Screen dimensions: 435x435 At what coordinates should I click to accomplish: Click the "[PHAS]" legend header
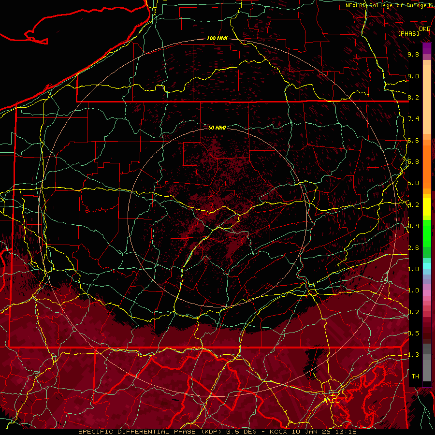click(408, 33)
